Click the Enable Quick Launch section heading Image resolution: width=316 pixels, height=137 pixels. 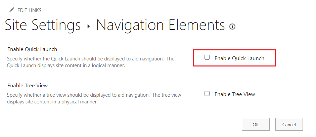coord(32,49)
